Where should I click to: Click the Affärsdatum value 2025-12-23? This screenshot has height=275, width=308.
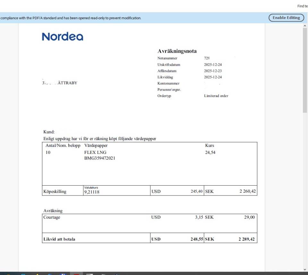213,71
